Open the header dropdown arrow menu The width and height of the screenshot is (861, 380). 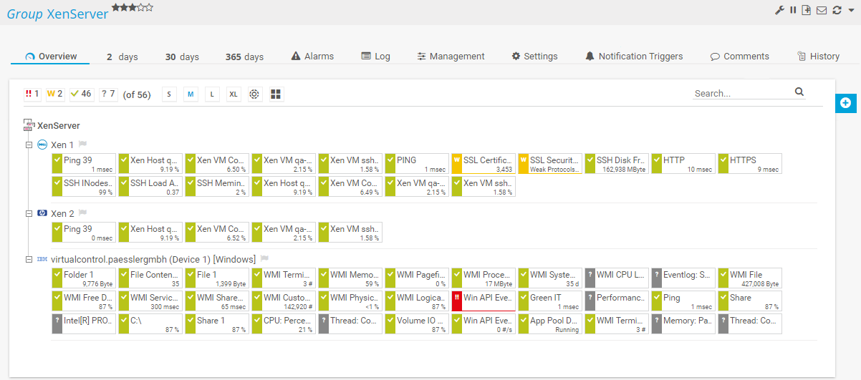(x=851, y=10)
